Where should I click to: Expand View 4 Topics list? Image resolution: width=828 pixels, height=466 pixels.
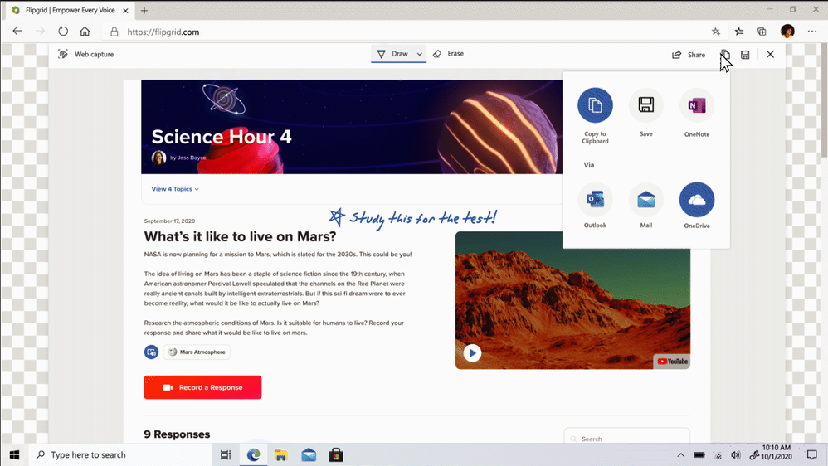click(175, 189)
